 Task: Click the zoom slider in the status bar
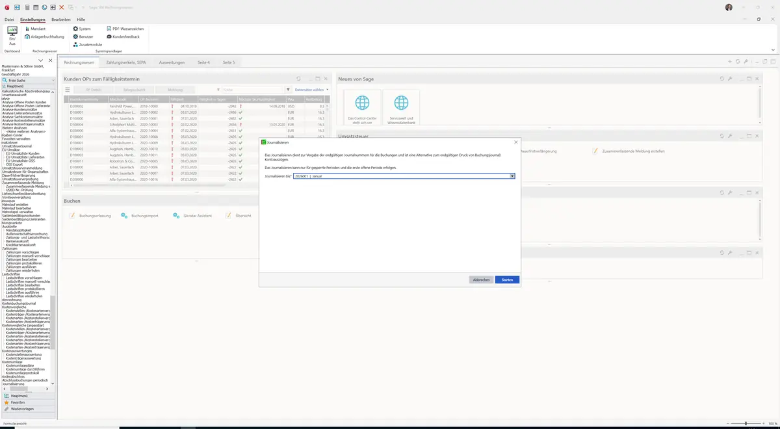[x=745, y=424]
